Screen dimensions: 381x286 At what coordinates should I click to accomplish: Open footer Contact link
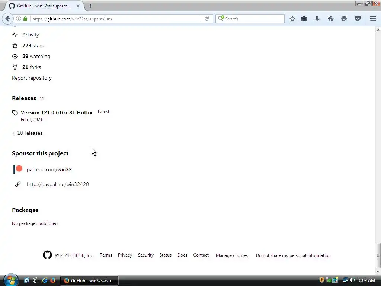[201, 255]
